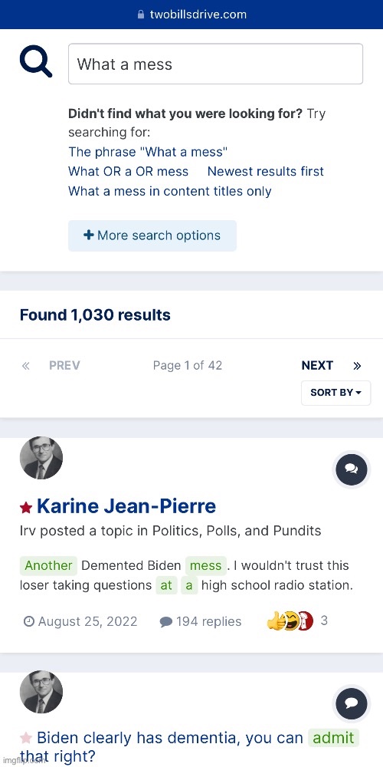Click the lock icon beside twobillsdrive.com
The image size is (383, 767).
tap(141, 15)
